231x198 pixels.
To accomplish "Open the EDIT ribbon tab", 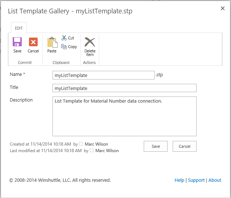I will [19, 28].
